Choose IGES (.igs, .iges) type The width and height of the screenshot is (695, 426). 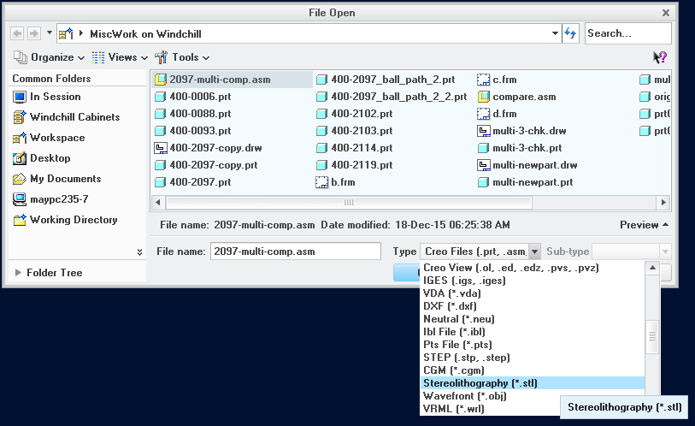[x=532, y=281]
